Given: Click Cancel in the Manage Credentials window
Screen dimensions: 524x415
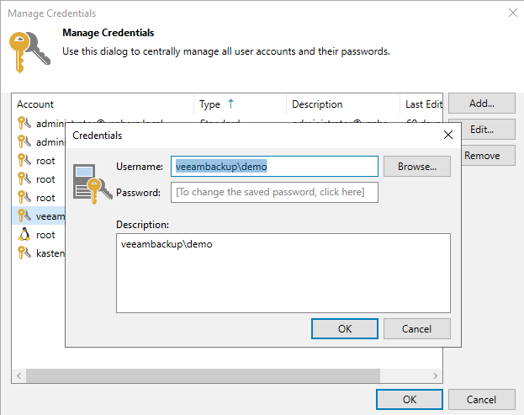Looking at the screenshot, I should [481, 399].
